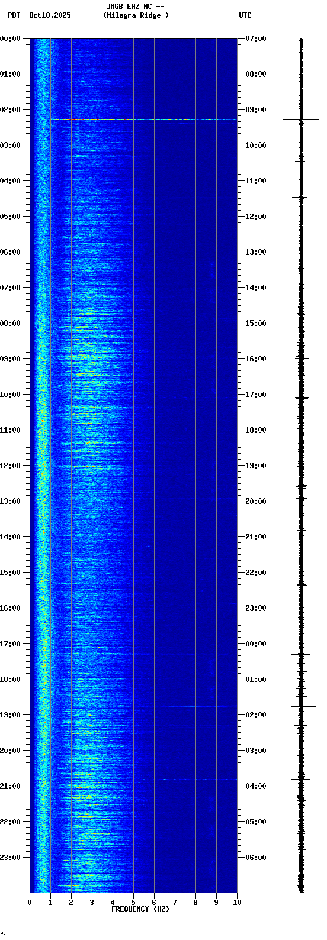The width and height of the screenshot is (327, 940).
Task: Pick the 08:00 label on UTC axis
Action: [256, 74]
